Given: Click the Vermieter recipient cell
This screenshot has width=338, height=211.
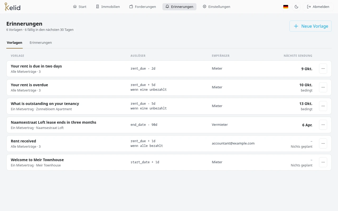Looking at the screenshot, I should click(x=220, y=125).
